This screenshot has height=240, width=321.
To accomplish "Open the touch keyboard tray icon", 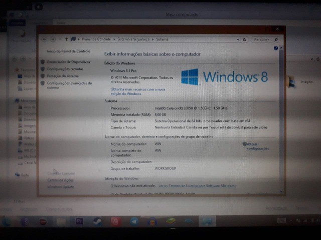I will click(281, 220).
